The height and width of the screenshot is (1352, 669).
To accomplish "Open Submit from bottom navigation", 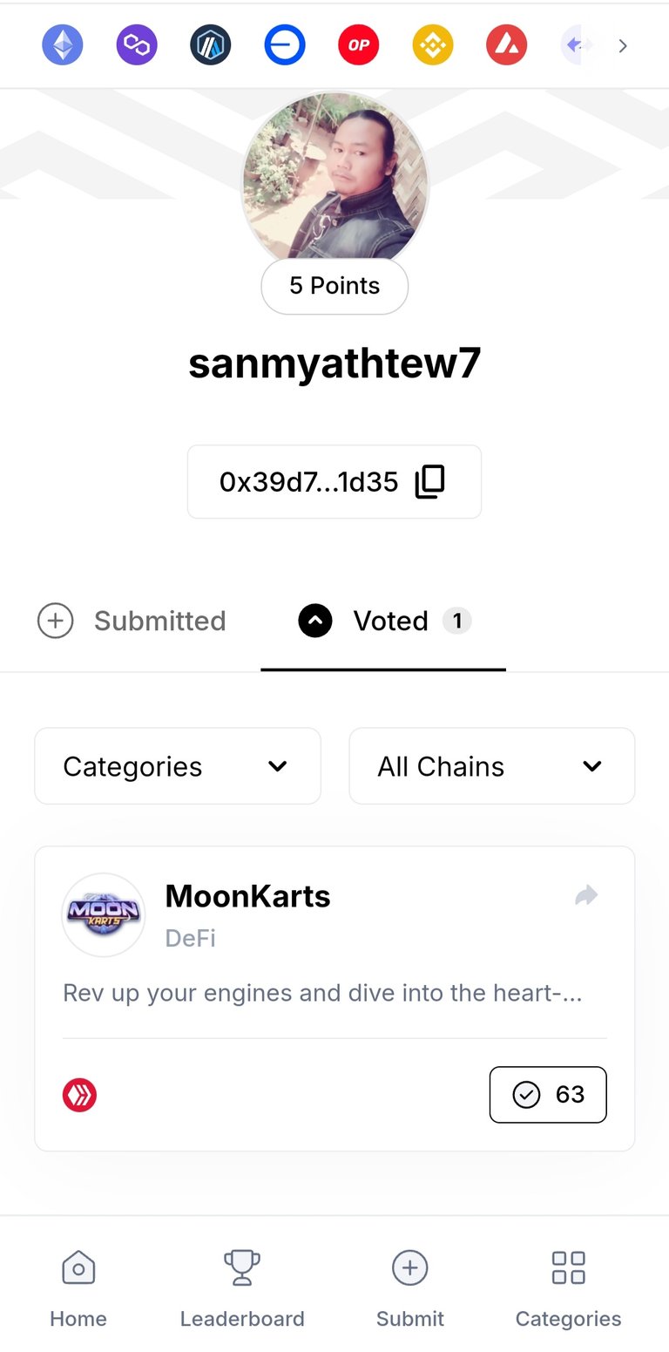I will tap(410, 1289).
